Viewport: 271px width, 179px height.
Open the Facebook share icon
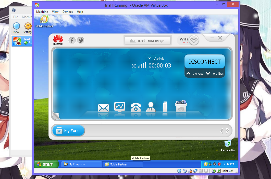(72, 40)
